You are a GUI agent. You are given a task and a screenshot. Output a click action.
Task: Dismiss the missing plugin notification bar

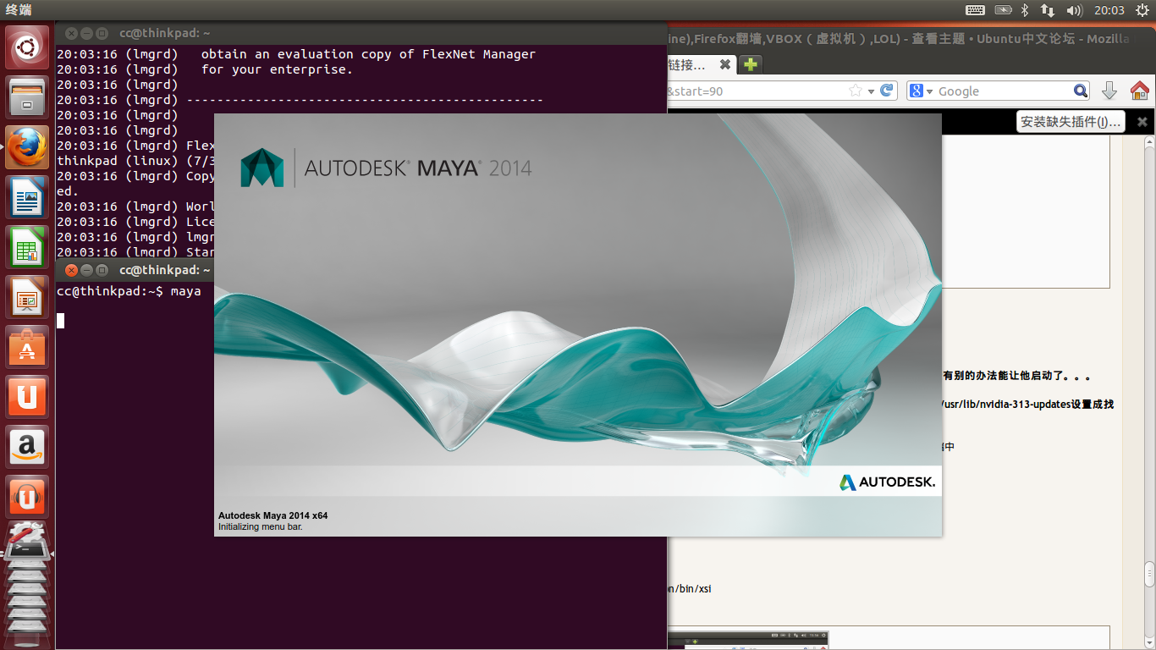click(1142, 122)
